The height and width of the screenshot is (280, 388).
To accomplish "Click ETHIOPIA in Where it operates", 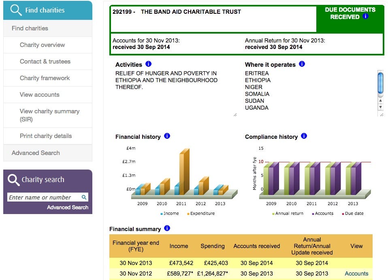I will (258, 80).
